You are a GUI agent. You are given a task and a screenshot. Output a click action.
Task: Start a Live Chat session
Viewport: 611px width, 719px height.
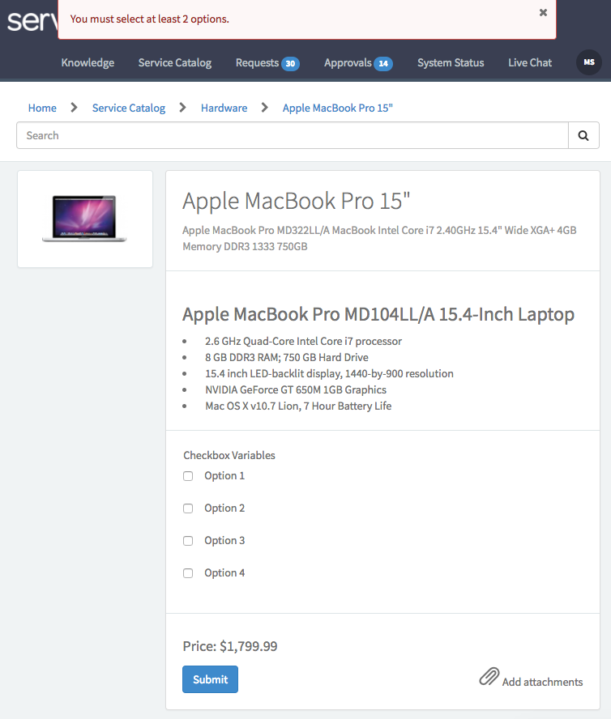[x=530, y=62]
